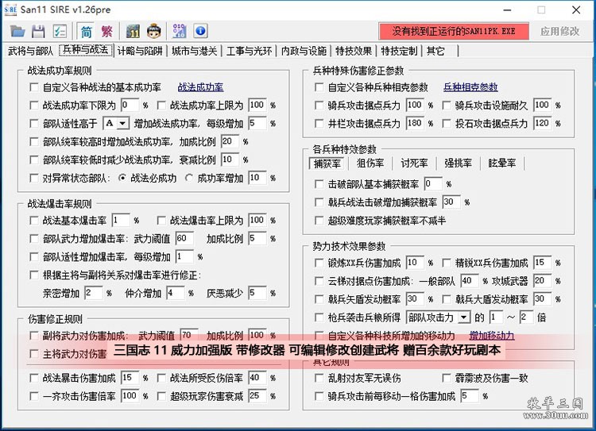Image resolution: width=596 pixels, height=431 pixels.
Task: Click the 亲密增加 value field
Action: click(x=93, y=293)
